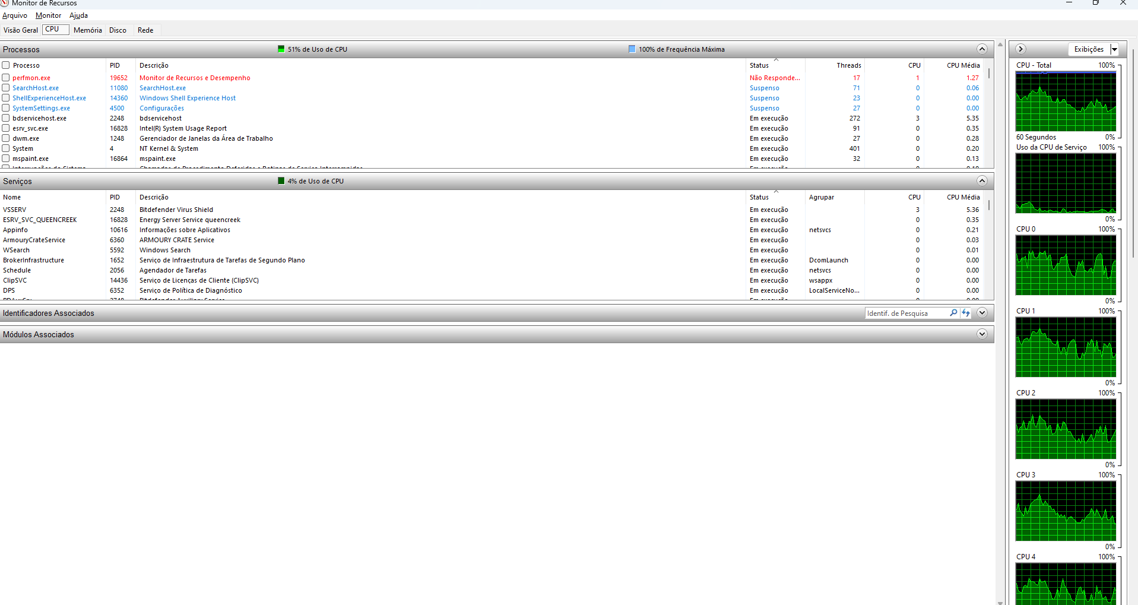The image size is (1138, 605).
Task: Check the SearchHost.exe process checkbox
Action: tap(6, 88)
